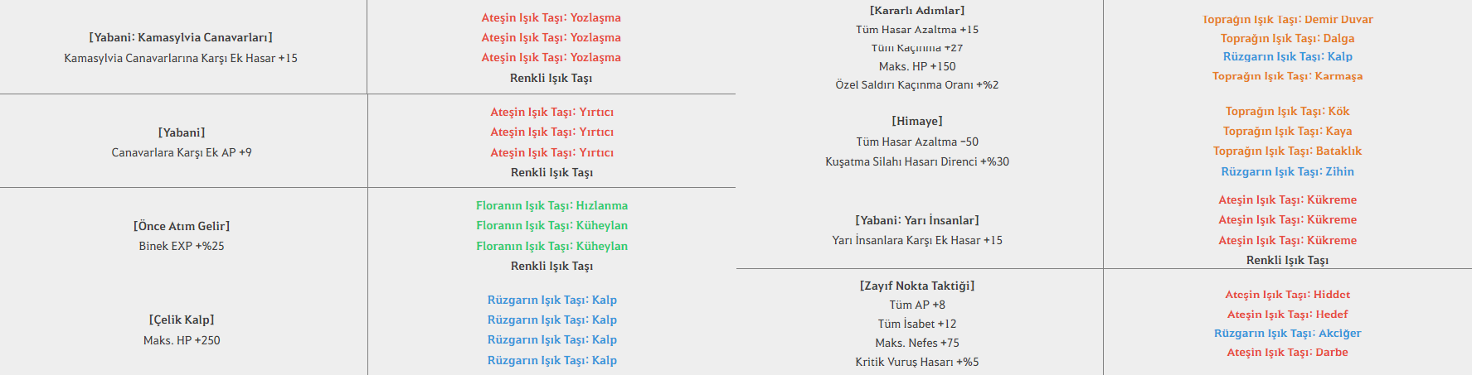Open Toprağın Işık Taşı: Bataklık
1472x375 pixels.
coord(1287,151)
